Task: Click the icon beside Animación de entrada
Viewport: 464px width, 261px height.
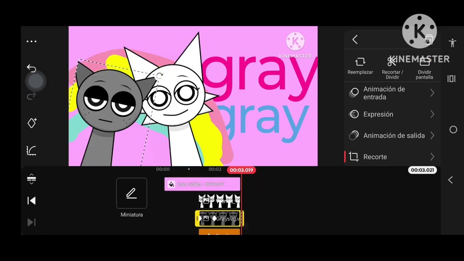Action: tap(354, 93)
